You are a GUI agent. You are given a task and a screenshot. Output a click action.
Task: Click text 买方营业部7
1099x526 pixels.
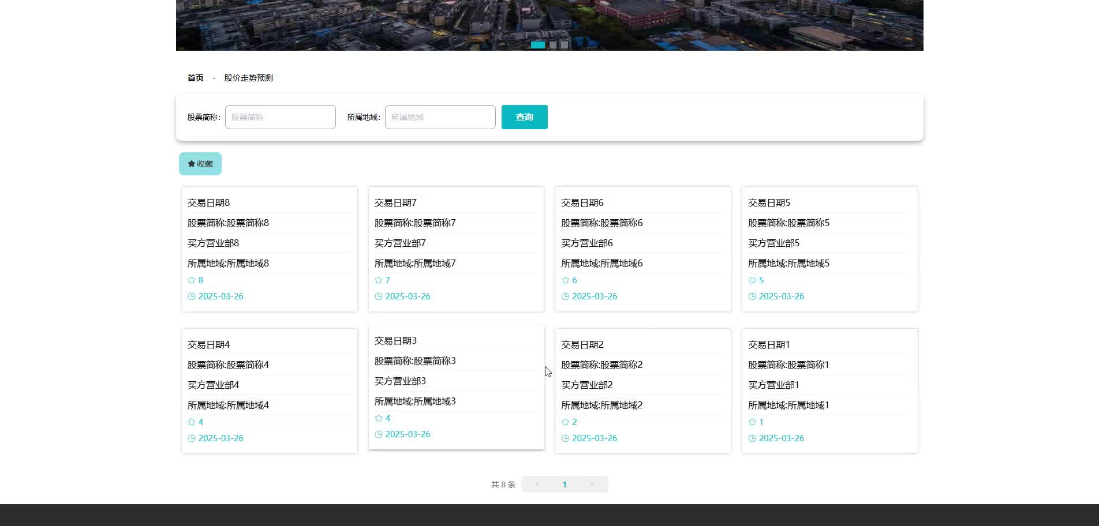[x=400, y=243]
